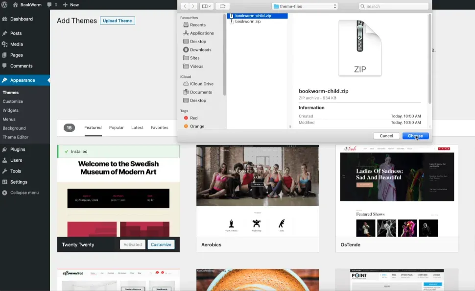
Task: Open the Plugins menu in sidebar
Action: [18, 149]
